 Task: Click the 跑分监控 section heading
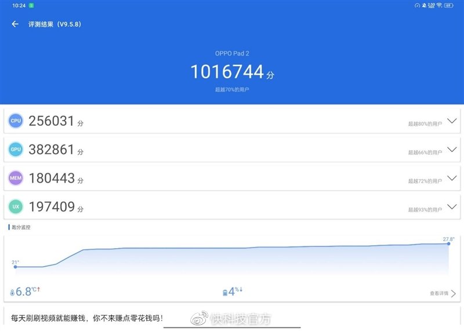coord(20,227)
